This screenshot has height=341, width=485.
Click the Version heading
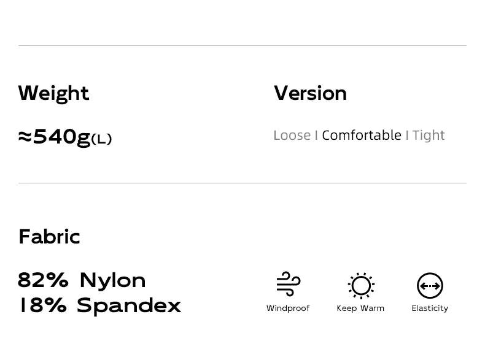[x=310, y=93]
